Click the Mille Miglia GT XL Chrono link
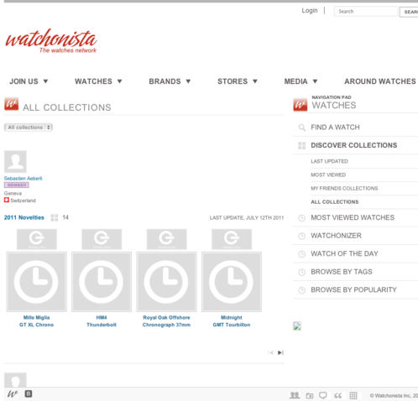Viewport: 418px width, 401px height. 36,321
